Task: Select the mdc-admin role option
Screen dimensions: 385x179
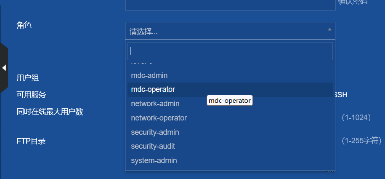Action: point(149,75)
